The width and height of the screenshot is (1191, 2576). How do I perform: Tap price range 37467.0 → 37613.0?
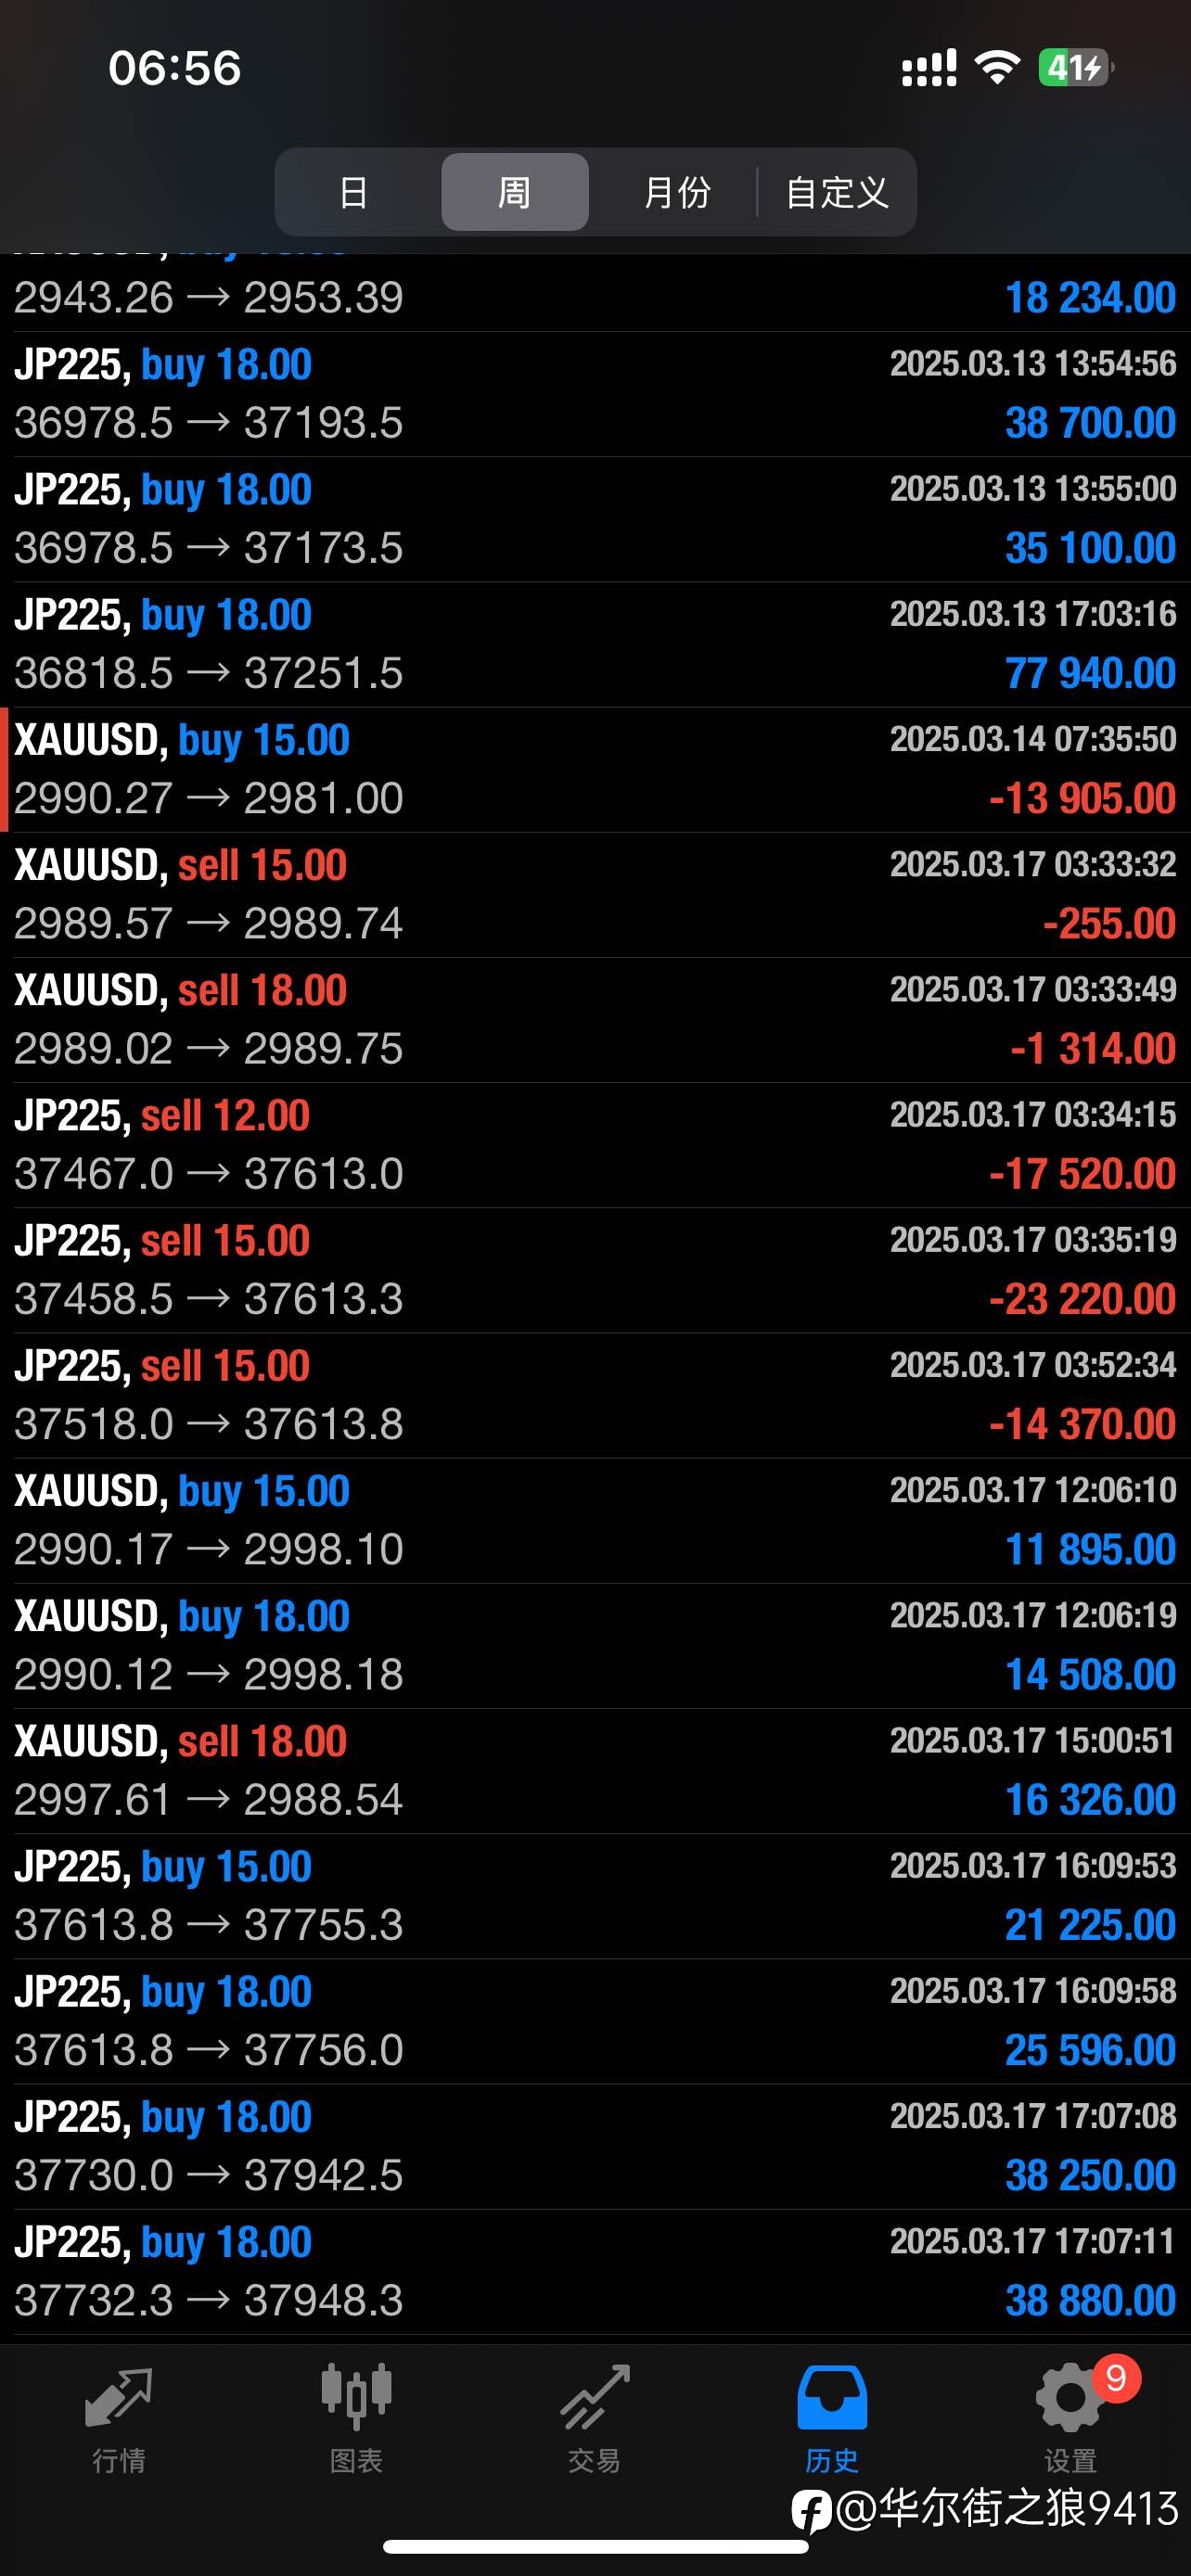[209, 1174]
